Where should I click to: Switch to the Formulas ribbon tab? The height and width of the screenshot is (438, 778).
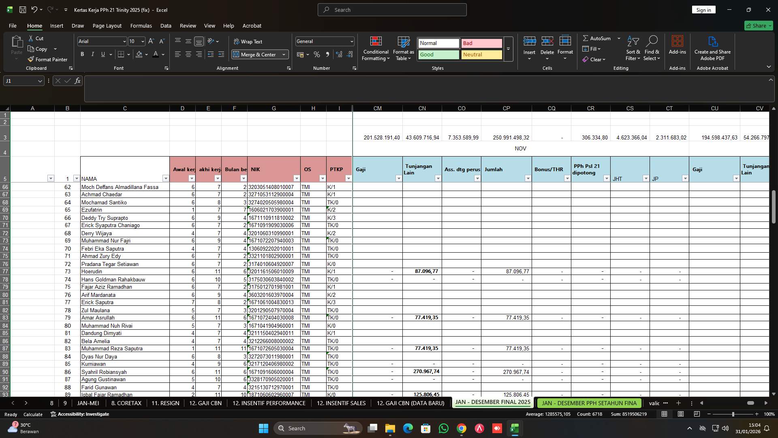pos(141,26)
